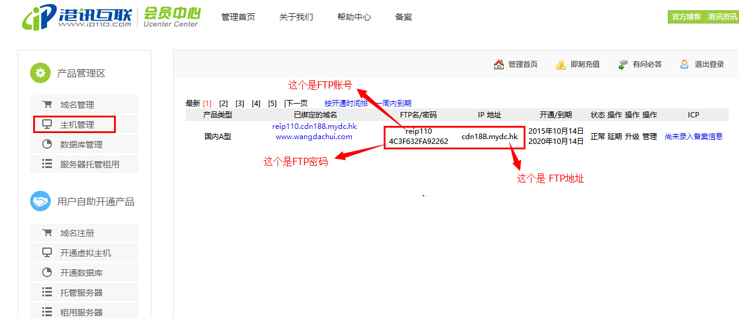Open 尚未录入备案信息 ICP link
Image resolution: width=739 pixels, height=318 pixels.
[694, 137]
